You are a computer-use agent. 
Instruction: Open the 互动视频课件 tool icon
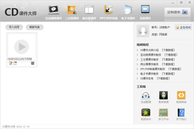tap(53, 10)
